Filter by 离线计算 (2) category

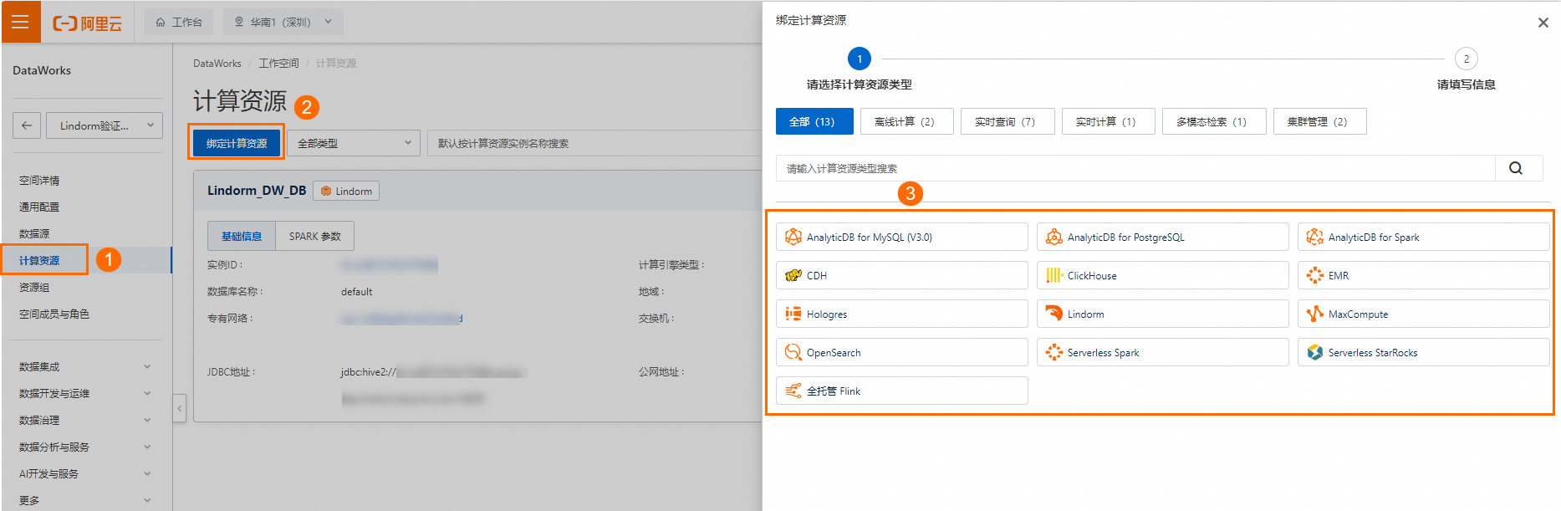coord(907,121)
